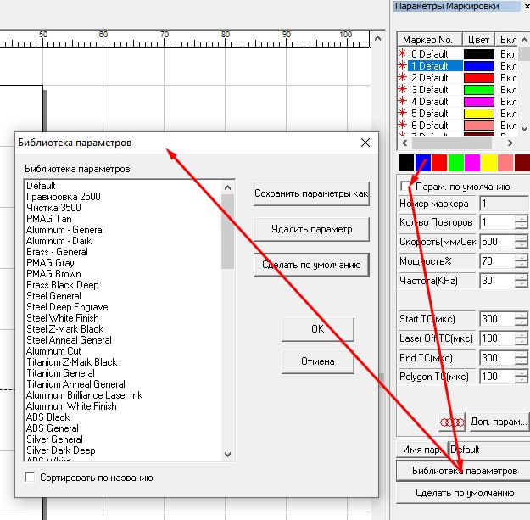The width and height of the screenshot is (530, 520).
Task: Pick the green swatch in the color palette
Action: [456, 162]
